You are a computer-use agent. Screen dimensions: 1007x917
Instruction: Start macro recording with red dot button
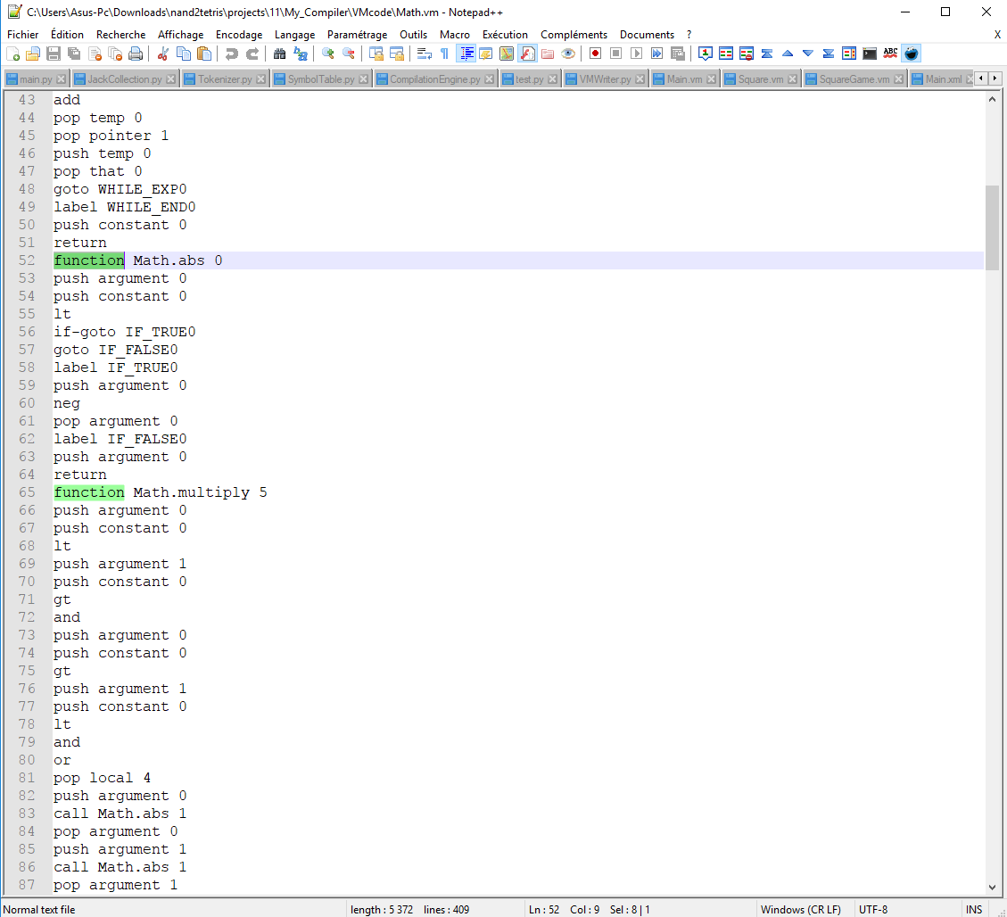coord(595,54)
